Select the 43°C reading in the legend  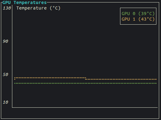[146, 19]
